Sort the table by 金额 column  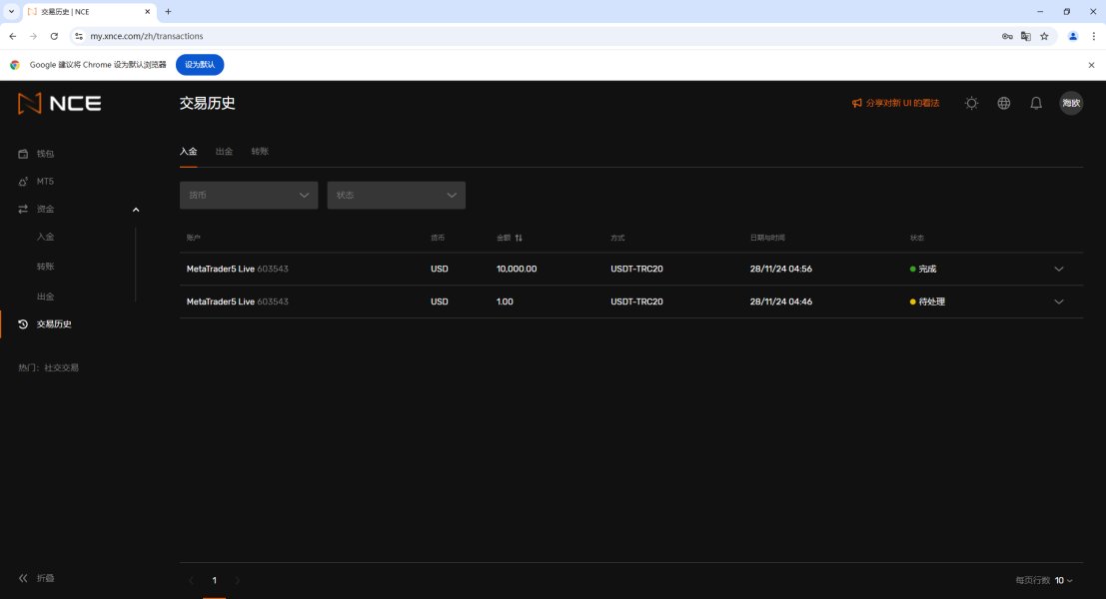[x=519, y=238]
